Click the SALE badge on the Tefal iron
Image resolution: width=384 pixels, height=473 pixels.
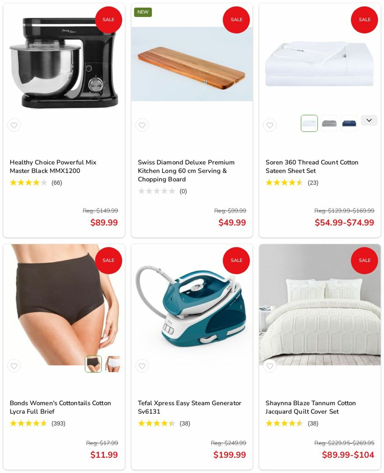(236, 260)
